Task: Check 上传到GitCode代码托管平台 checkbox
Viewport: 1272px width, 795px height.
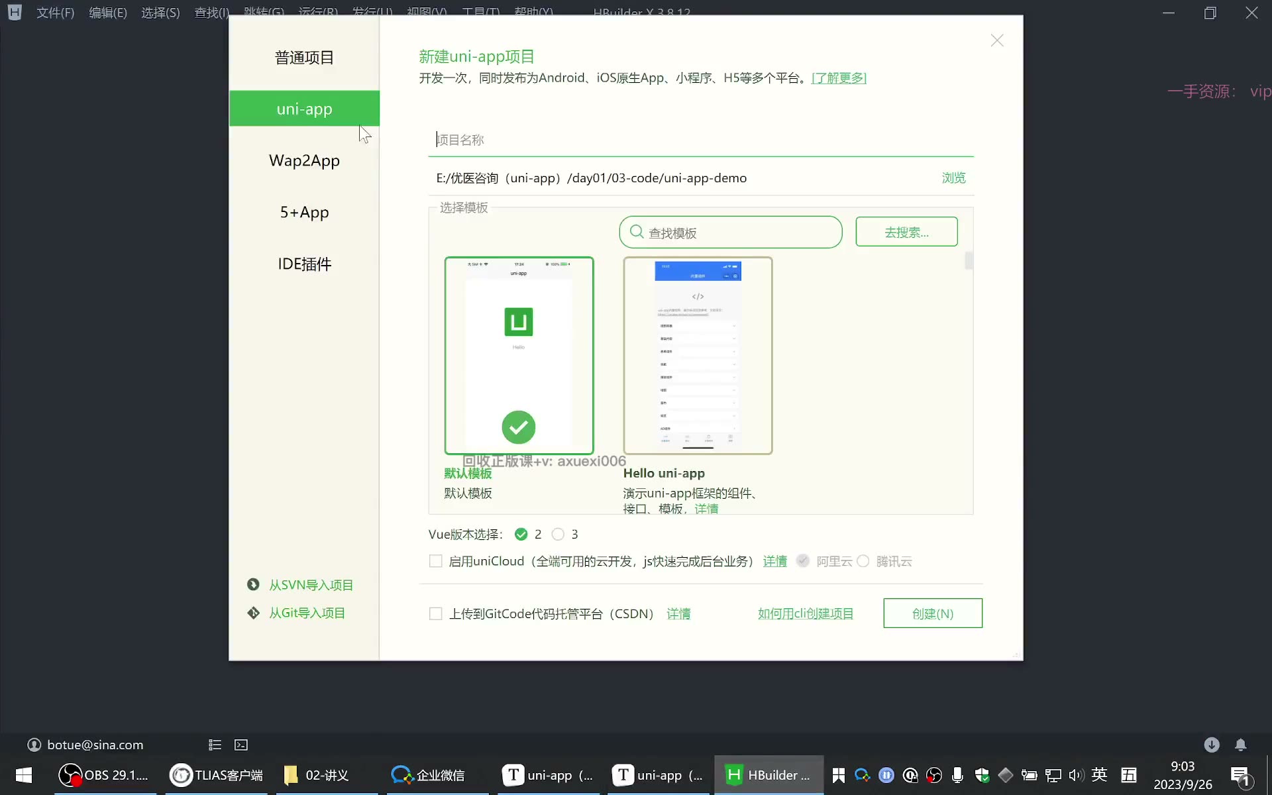Action: [435, 613]
